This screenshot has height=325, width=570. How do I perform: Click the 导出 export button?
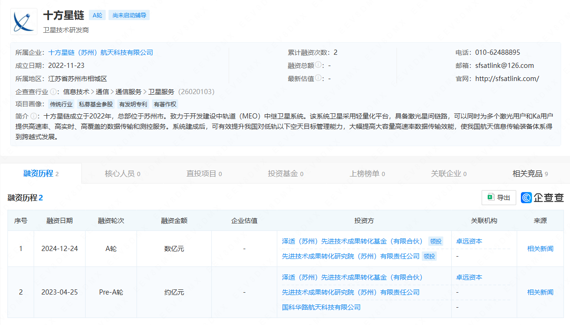point(499,198)
